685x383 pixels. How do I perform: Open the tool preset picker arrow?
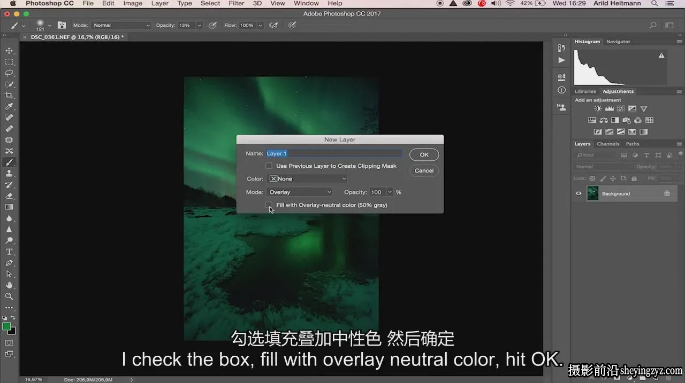pyautogui.click(x=23, y=25)
